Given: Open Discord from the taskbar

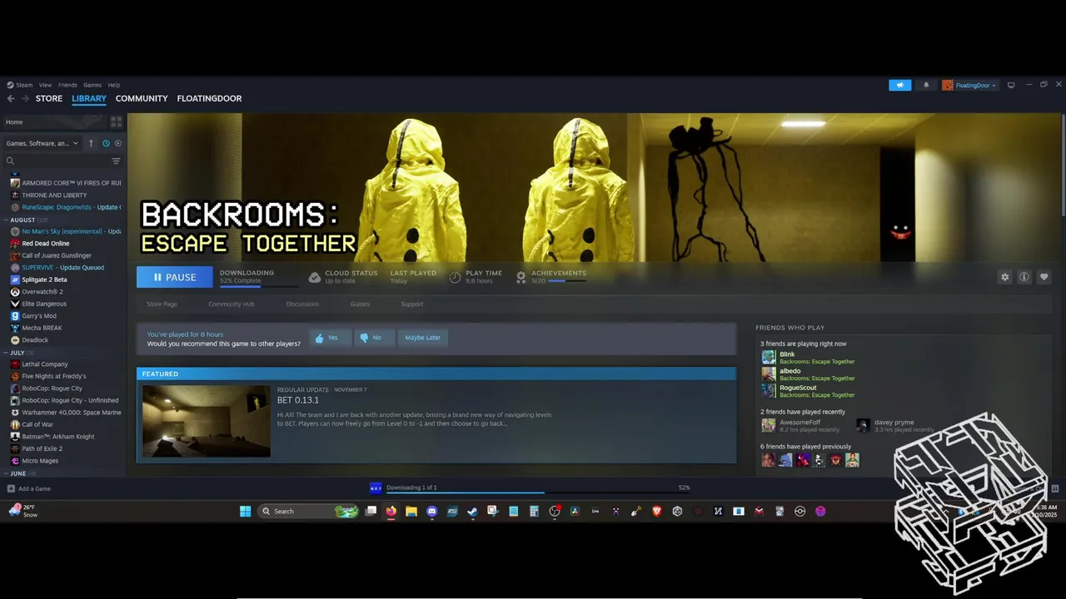Looking at the screenshot, I should tap(431, 511).
